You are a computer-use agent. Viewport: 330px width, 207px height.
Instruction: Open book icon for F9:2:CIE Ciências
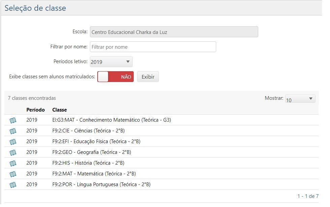[x=13, y=131]
